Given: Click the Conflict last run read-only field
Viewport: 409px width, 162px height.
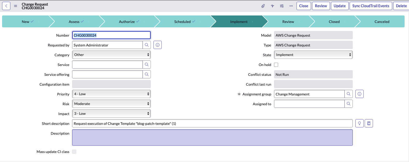Looking at the screenshot, I should tap(313, 84).
